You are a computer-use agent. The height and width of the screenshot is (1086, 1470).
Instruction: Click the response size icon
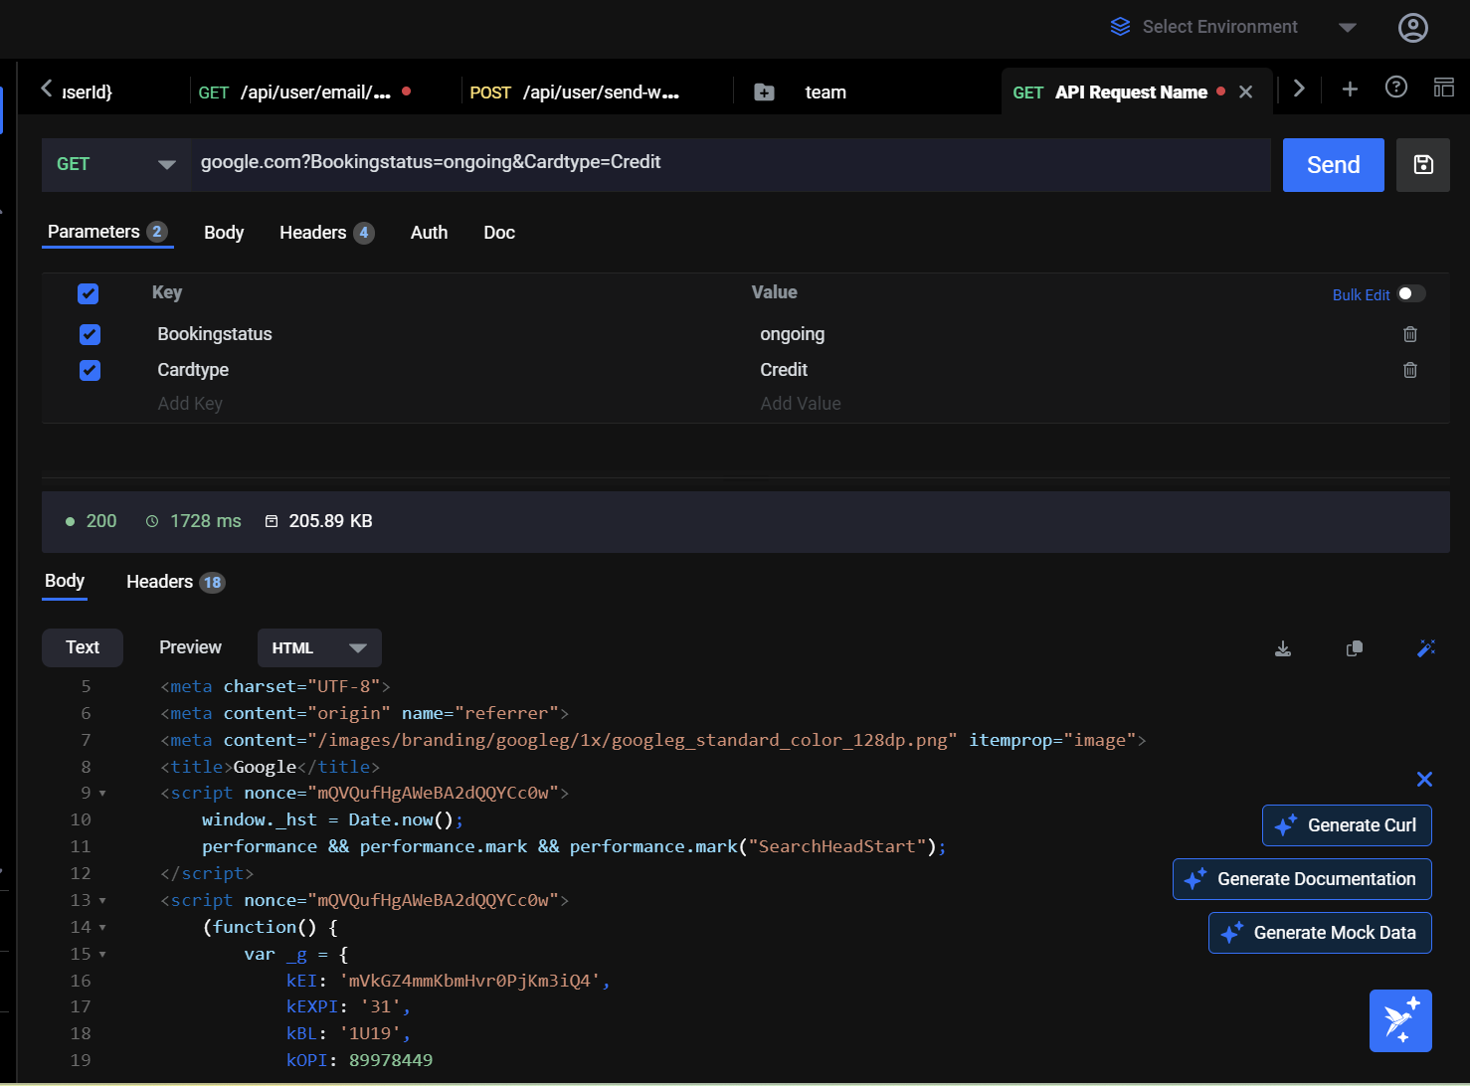[x=271, y=521]
